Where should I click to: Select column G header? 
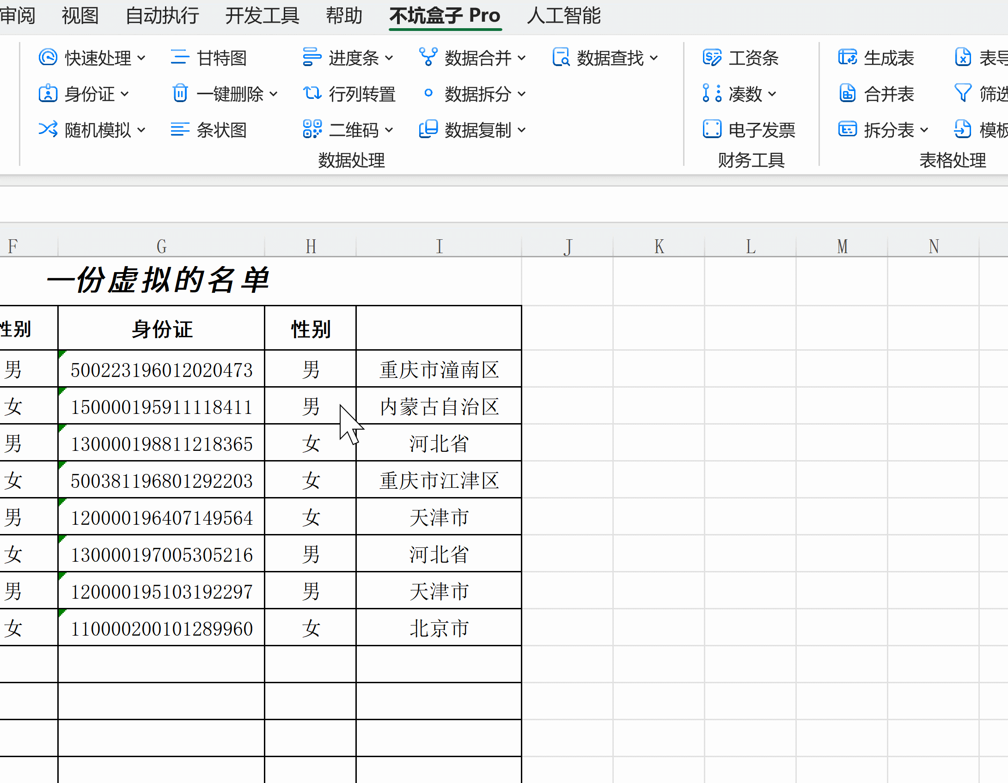[161, 246]
